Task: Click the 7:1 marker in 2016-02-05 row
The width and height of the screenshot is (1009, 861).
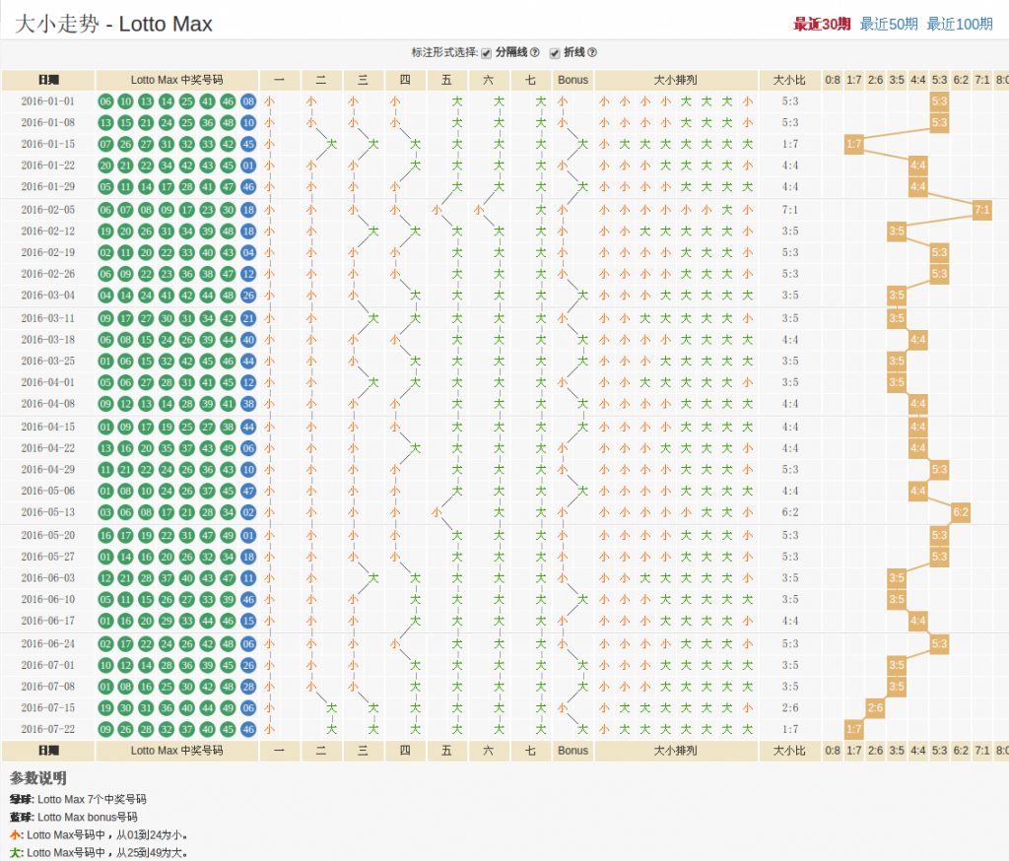Action: (981, 210)
